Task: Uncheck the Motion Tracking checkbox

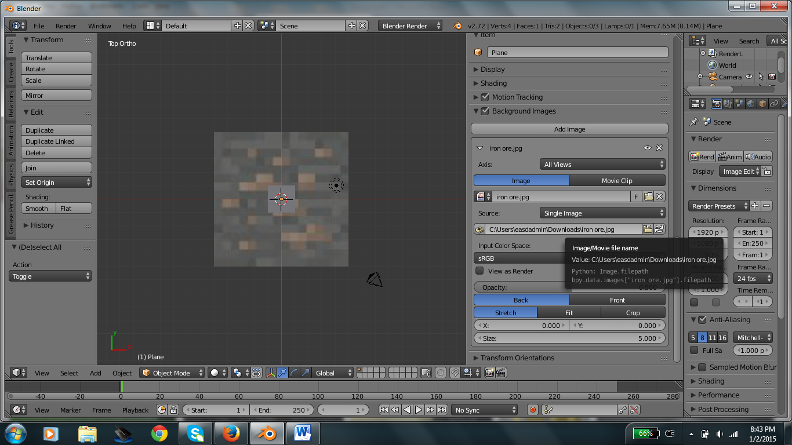Action: [485, 97]
